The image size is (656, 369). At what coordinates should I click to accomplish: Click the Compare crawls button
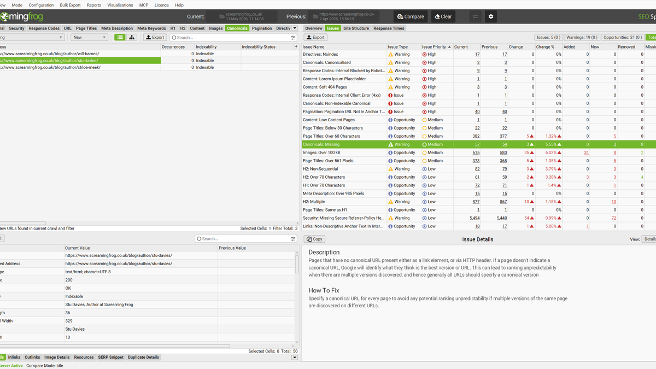tap(411, 16)
